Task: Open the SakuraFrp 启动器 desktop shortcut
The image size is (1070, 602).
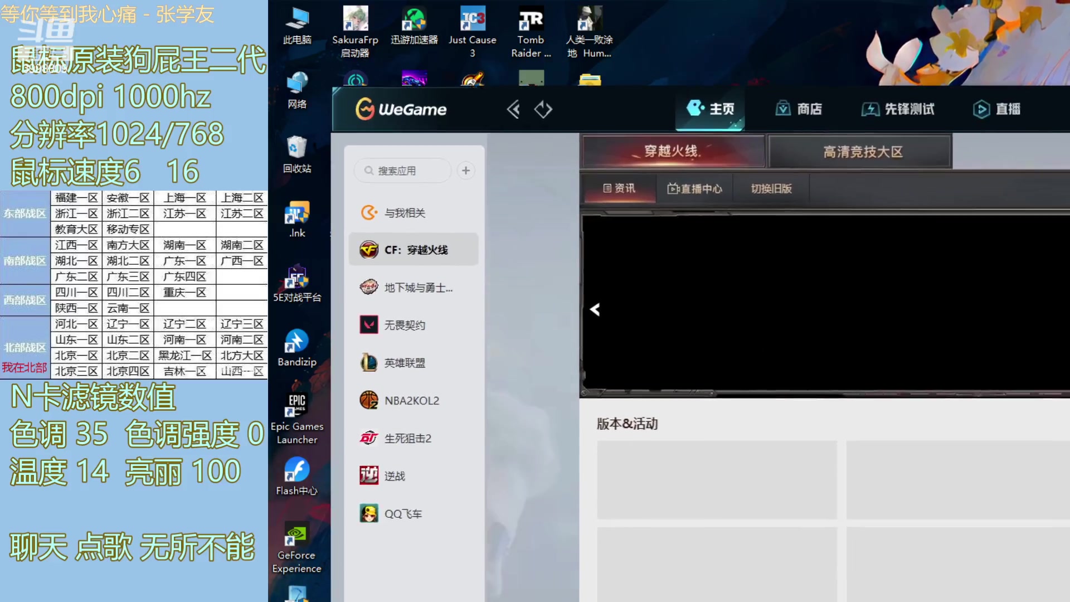Action: [355, 31]
